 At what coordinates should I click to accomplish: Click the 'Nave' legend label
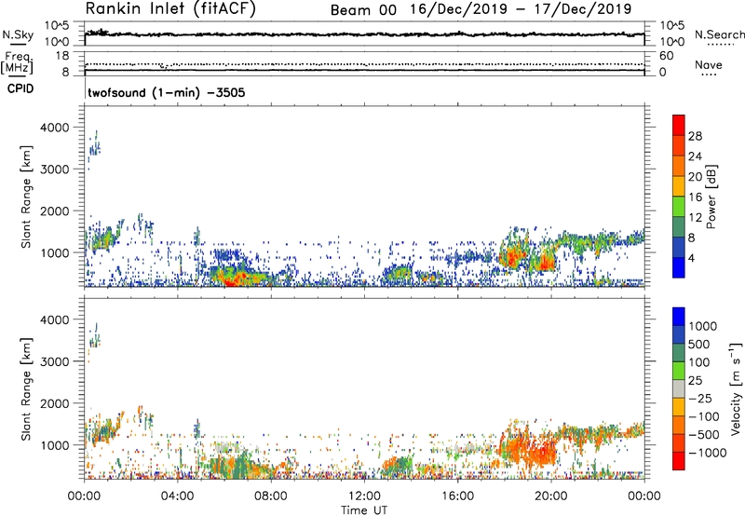pos(709,65)
